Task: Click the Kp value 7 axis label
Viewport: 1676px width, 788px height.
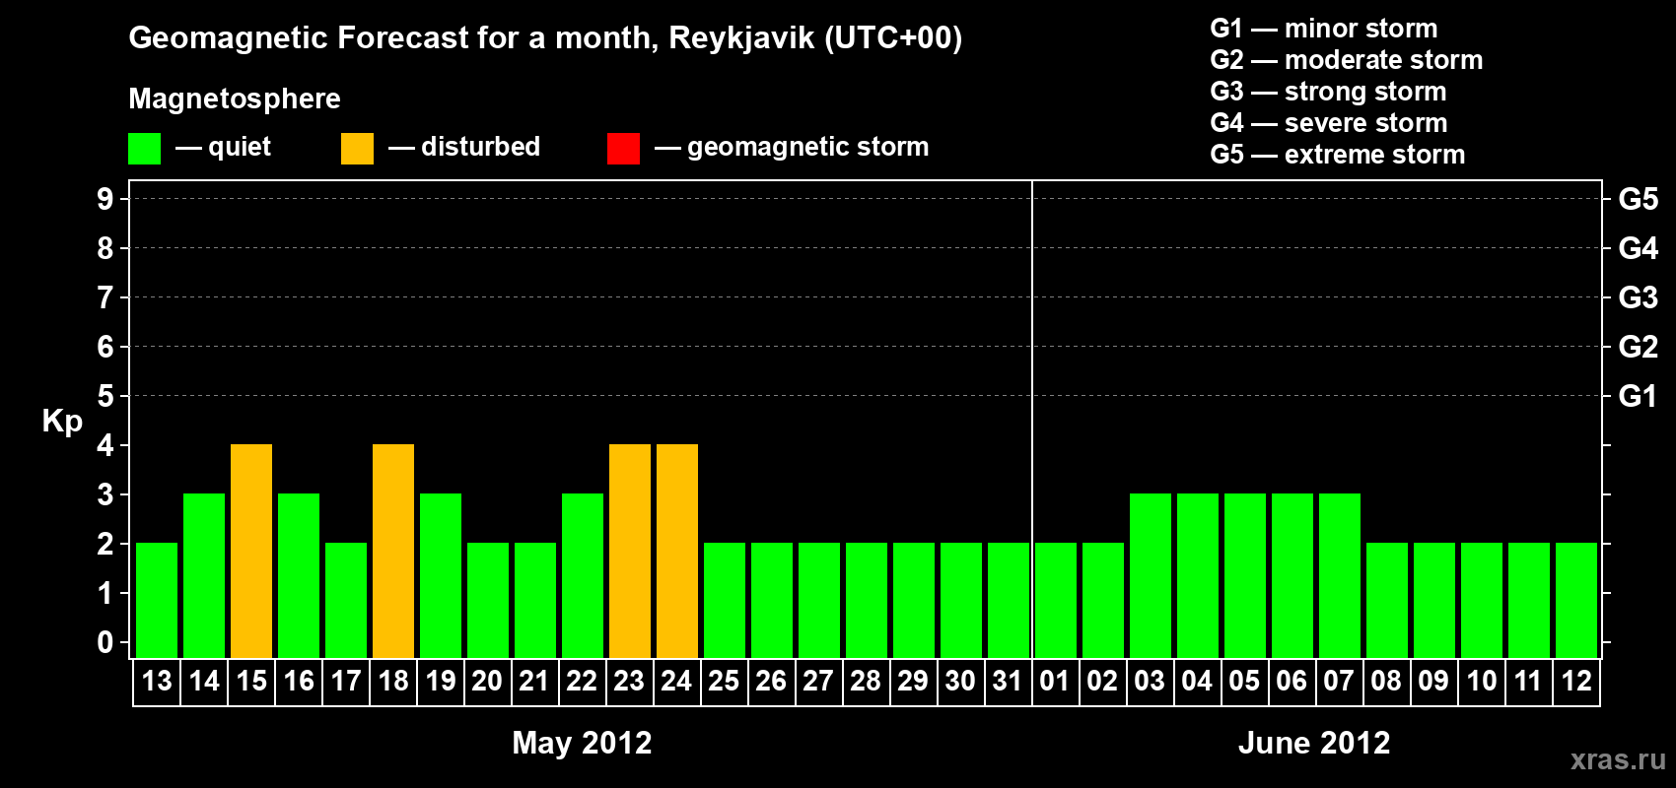Action: [x=105, y=297]
